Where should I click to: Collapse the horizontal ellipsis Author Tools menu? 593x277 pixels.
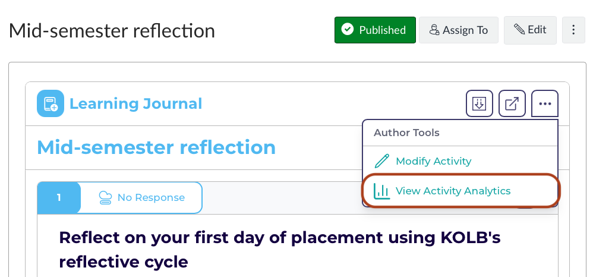point(545,103)
